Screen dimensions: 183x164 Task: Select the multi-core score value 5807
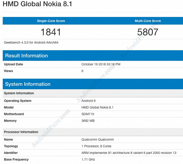click(x=148, y=32)
